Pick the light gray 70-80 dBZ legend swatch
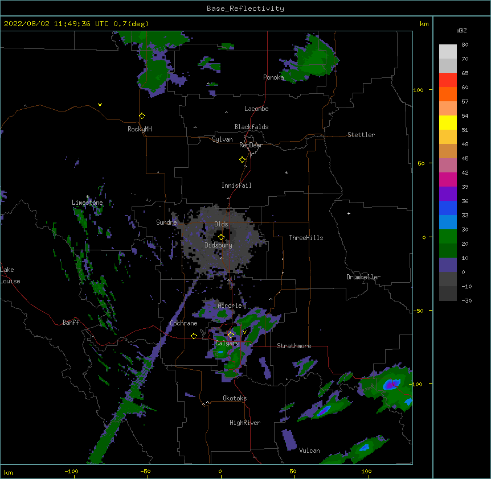This screenshot has width=491, height=479. click(x=448, y=52)
